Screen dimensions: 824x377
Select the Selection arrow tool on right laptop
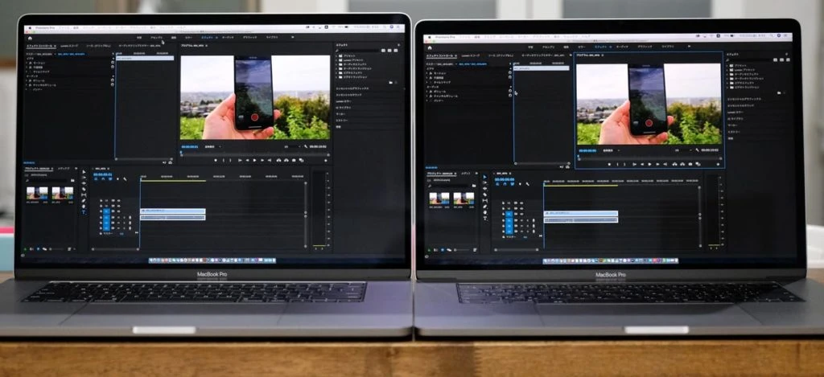pyautogui.click(x=485, y=177)
